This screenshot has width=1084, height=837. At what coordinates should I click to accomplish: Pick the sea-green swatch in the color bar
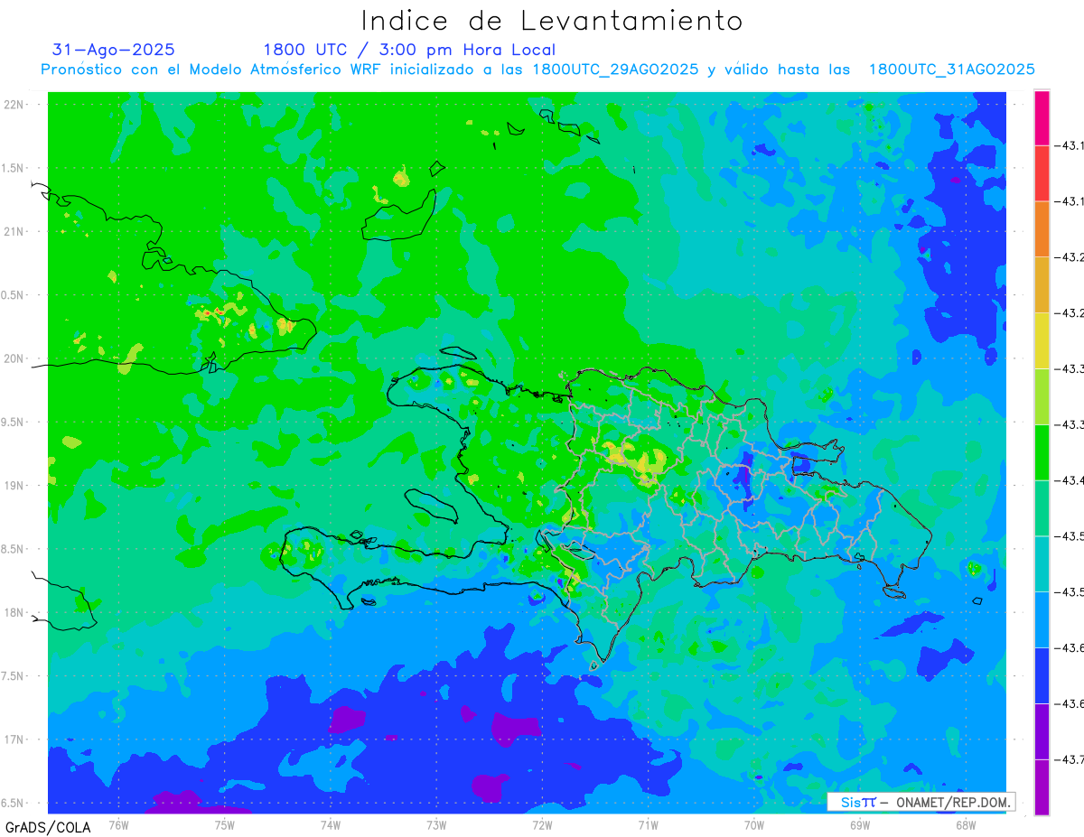1042,508
